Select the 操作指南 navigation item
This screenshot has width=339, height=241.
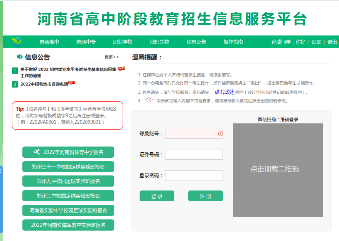(x=233, y=42)
